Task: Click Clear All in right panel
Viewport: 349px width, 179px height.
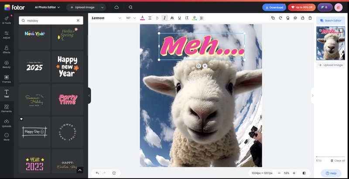Action: 338,161
